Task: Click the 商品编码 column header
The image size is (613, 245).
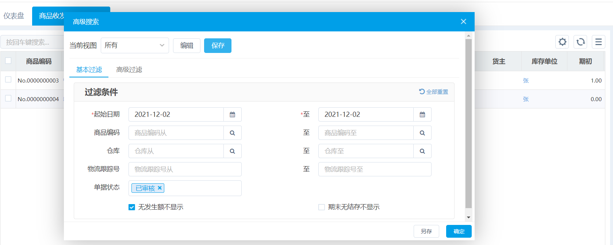Action: (x=39, y=61)
